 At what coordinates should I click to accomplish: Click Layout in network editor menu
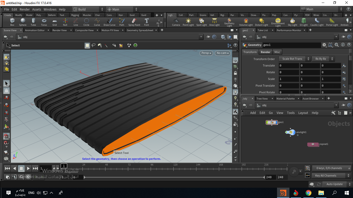tap(303, 113)
